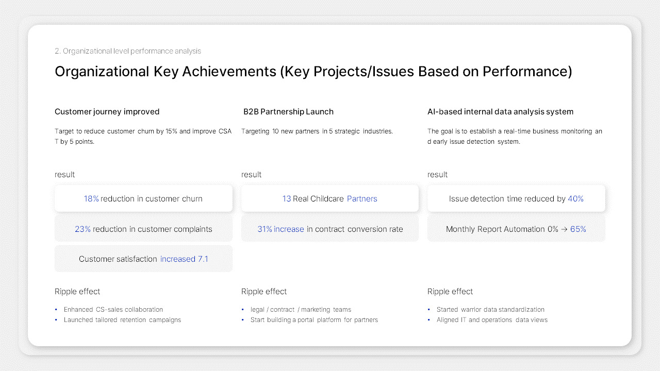
Task: Click the slide title about Organizational Key Achievements
Action: [313, 71]
